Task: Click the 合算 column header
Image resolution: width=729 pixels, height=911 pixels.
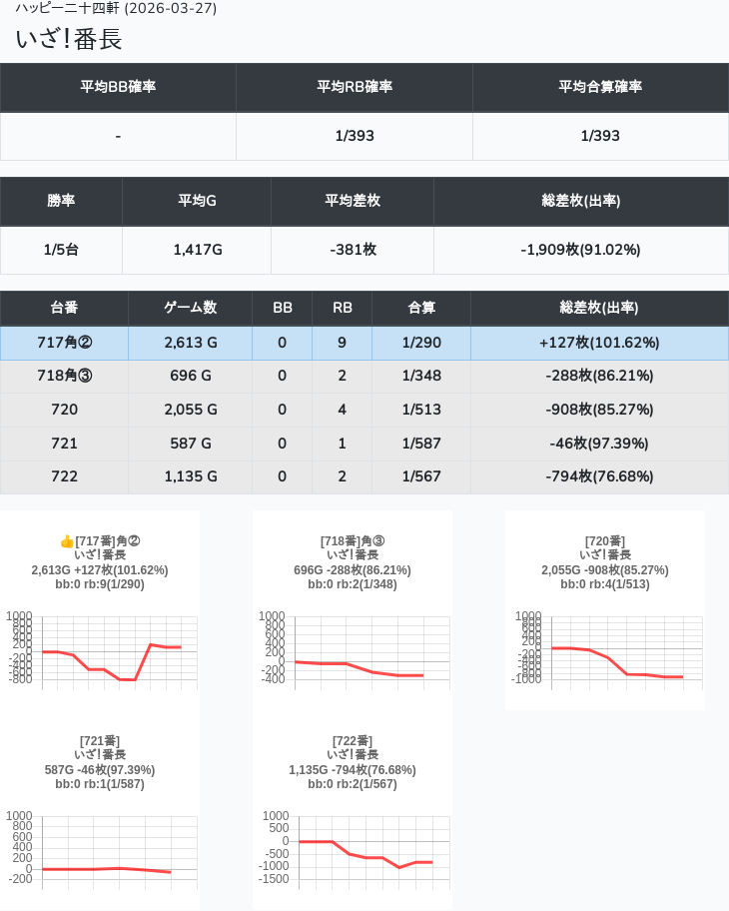Action: [x=421, y=308]
